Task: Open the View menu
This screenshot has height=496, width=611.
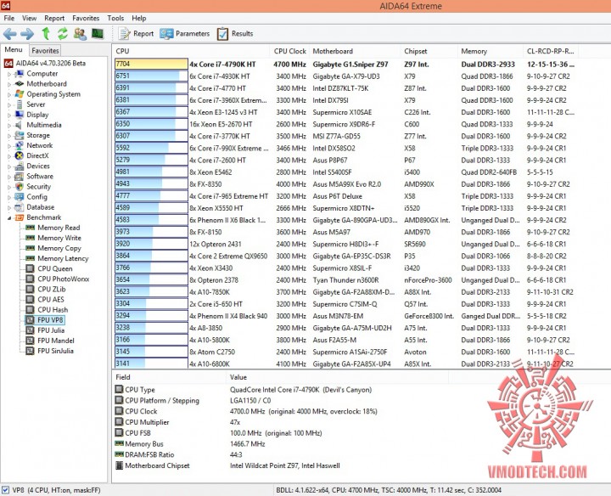Action: 29,18
